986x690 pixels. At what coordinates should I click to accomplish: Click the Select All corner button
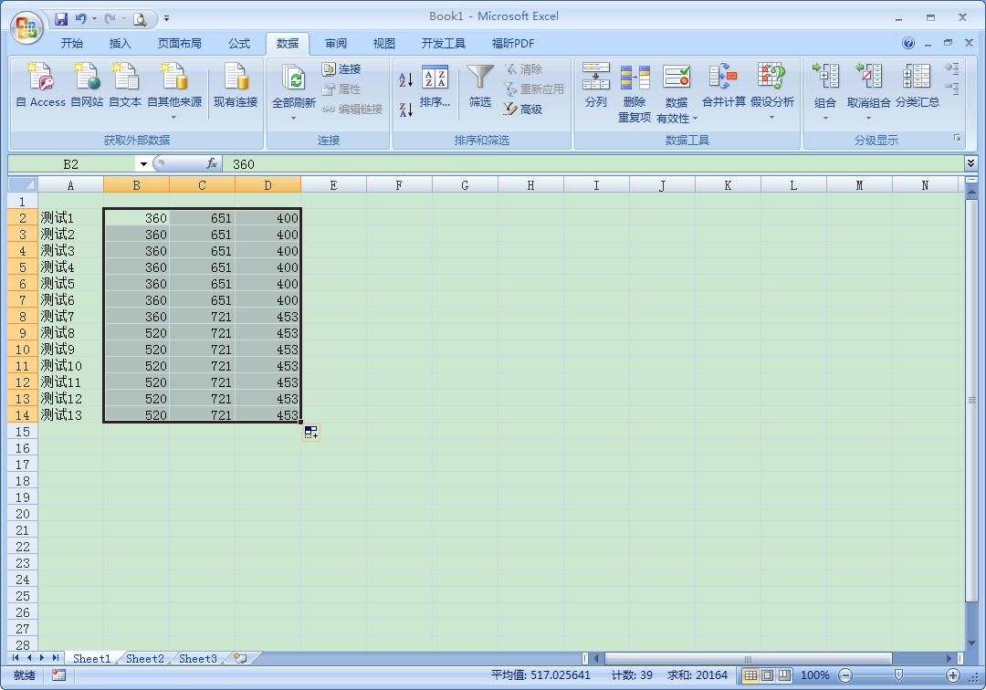(23, 184)
